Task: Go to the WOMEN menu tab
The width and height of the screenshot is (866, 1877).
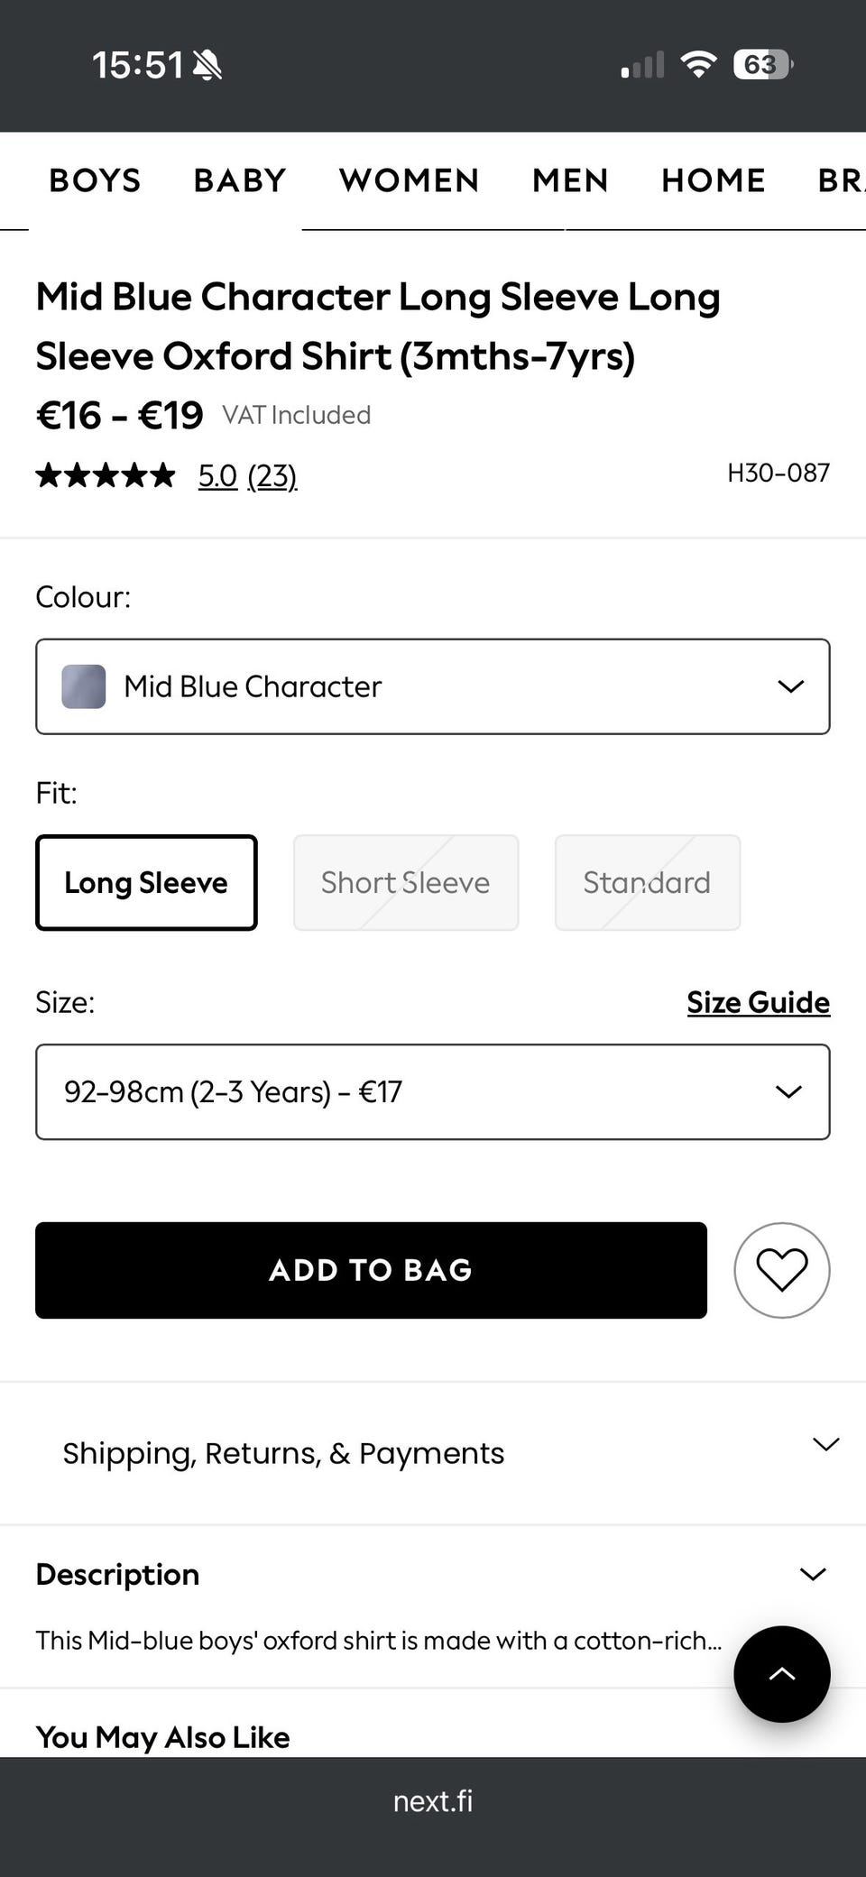Action: (x=409, y=180)
